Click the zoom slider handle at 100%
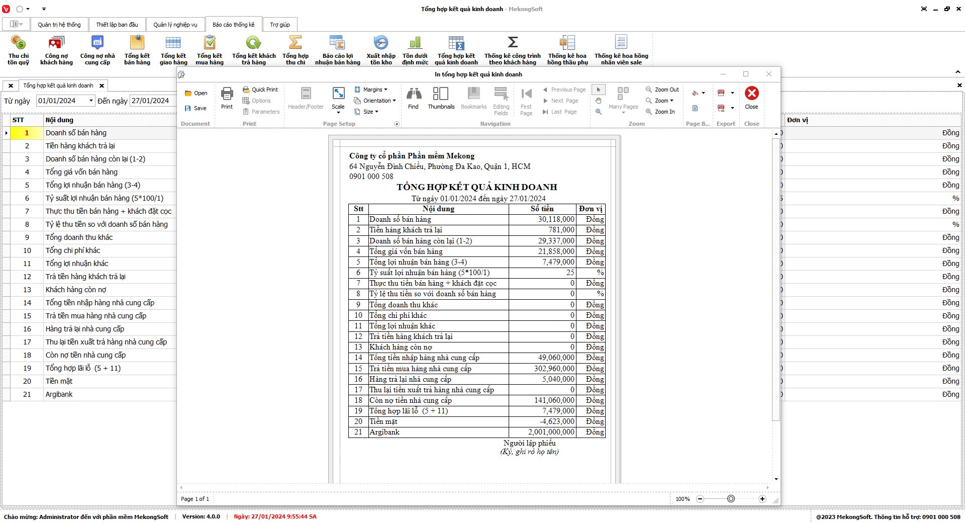 (x=731, y=499)
